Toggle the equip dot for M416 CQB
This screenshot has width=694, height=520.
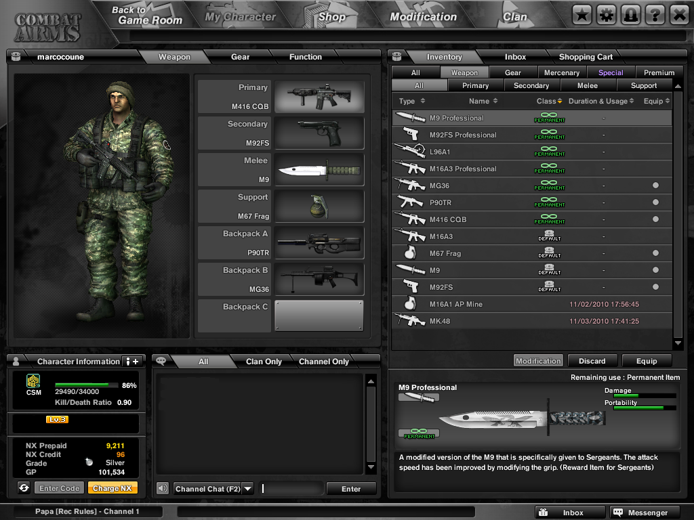pos(655,219)
